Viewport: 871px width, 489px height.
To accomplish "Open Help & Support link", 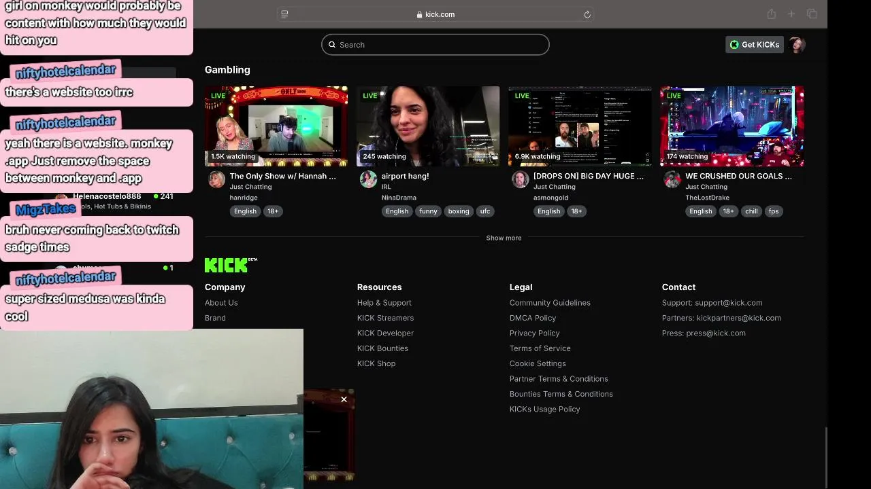I will (x=384, y=303).
